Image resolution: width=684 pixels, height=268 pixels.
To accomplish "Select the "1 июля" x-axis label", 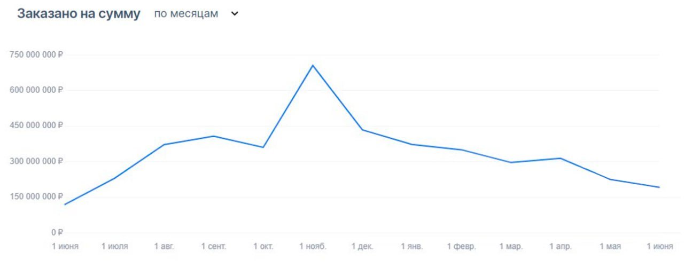I will [x=114, y=247].
